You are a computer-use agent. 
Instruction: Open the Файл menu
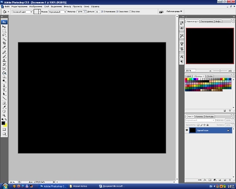pyautogui.click(x=7, y=6)
